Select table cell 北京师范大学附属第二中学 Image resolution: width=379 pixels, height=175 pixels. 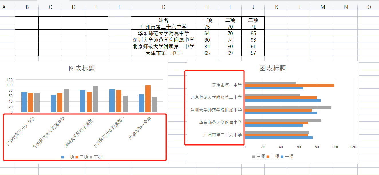click(x=163, y=46)
